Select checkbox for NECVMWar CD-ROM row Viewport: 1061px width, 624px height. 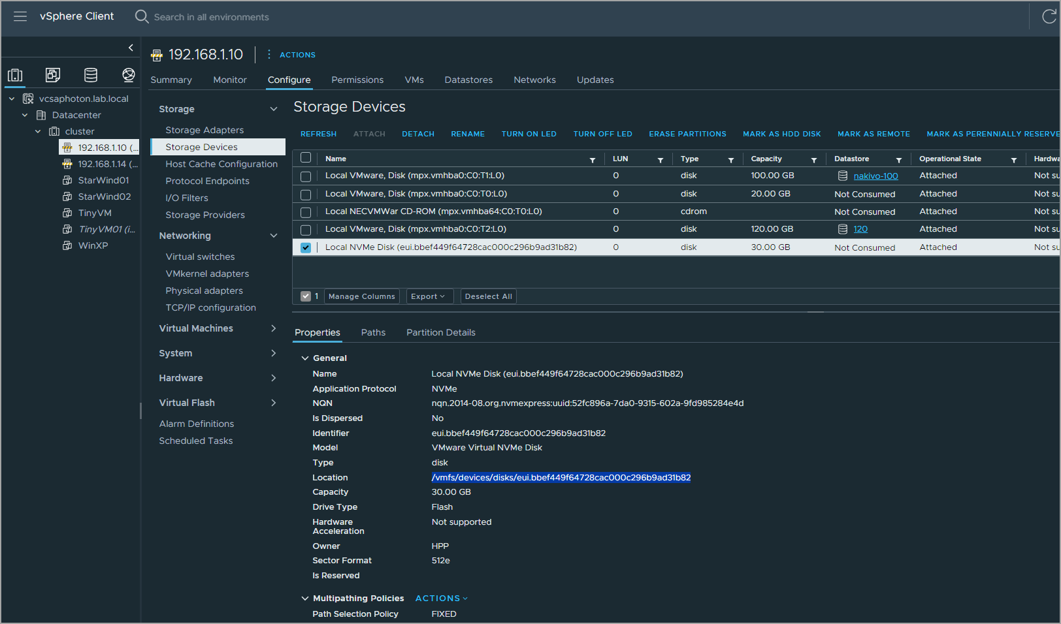point(306,212)
